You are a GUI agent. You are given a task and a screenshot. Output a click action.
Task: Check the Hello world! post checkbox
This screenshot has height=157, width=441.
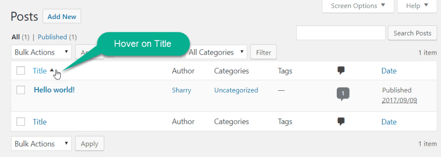[x=21, y=90]
